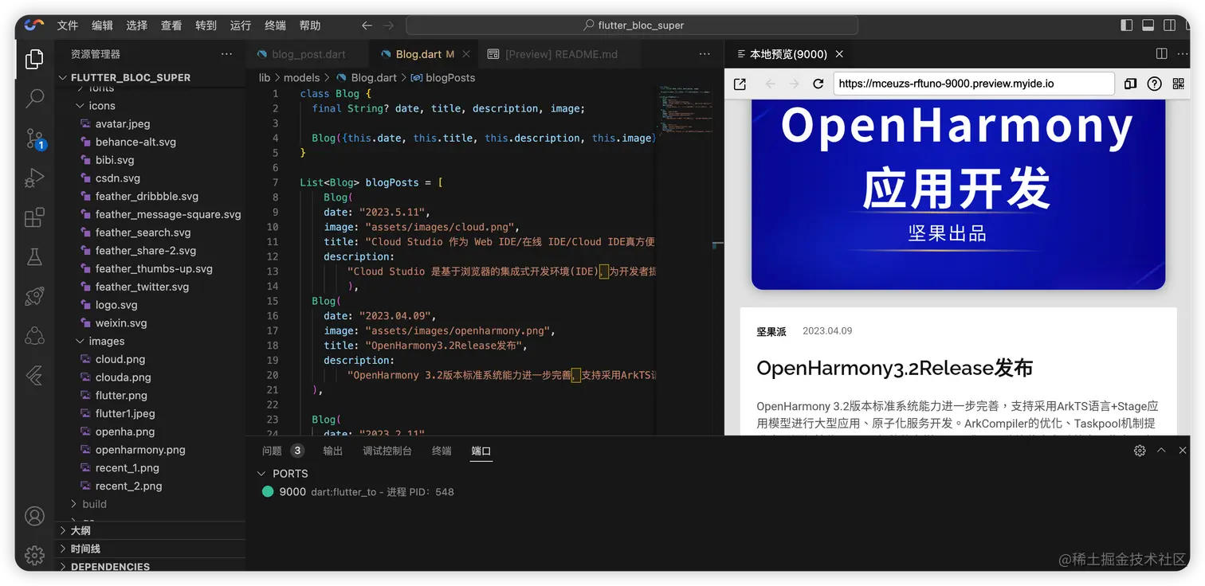Switch to the blog_post.dart tab

(x=308, y=54)
